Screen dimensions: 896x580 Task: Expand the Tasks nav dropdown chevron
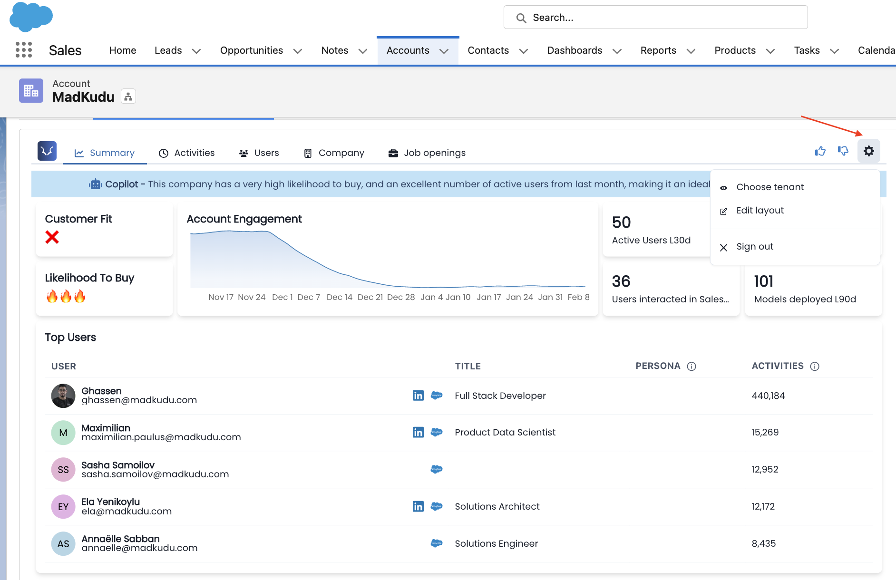[x=834, y=51]
